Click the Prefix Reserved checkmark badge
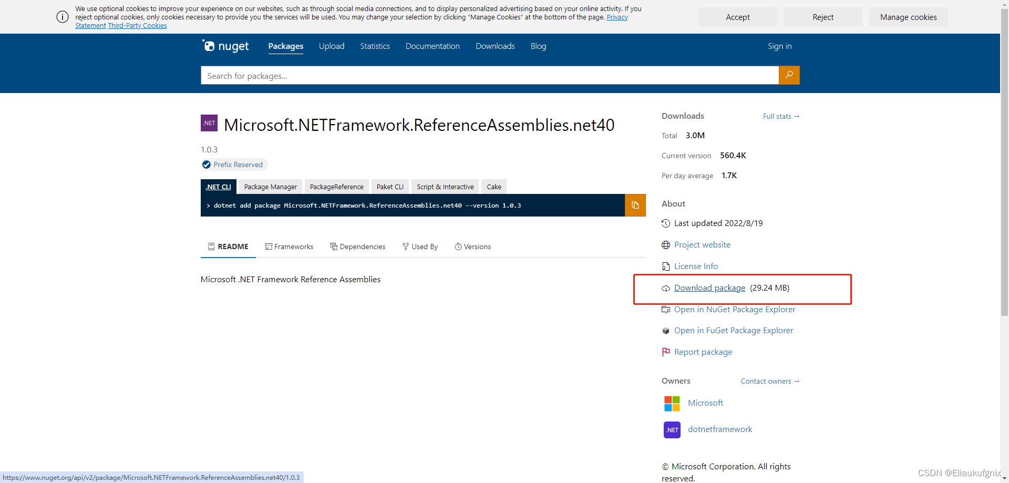Viewport: 1009px width, 483px height. pos(205,165)
